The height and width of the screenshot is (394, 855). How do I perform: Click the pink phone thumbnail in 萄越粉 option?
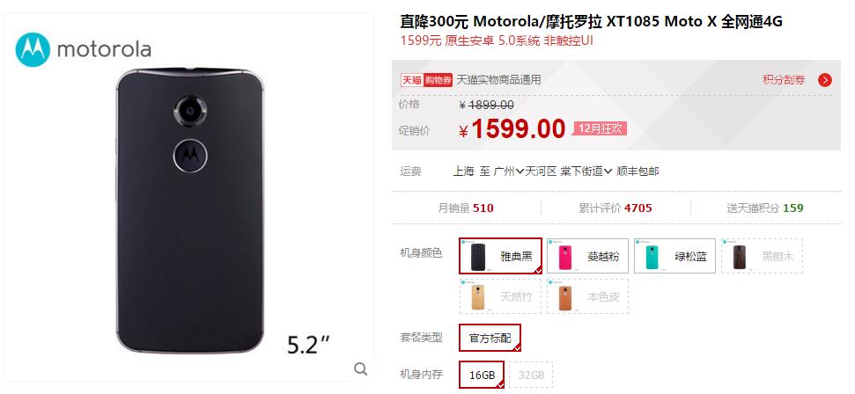tap(565, 256)
